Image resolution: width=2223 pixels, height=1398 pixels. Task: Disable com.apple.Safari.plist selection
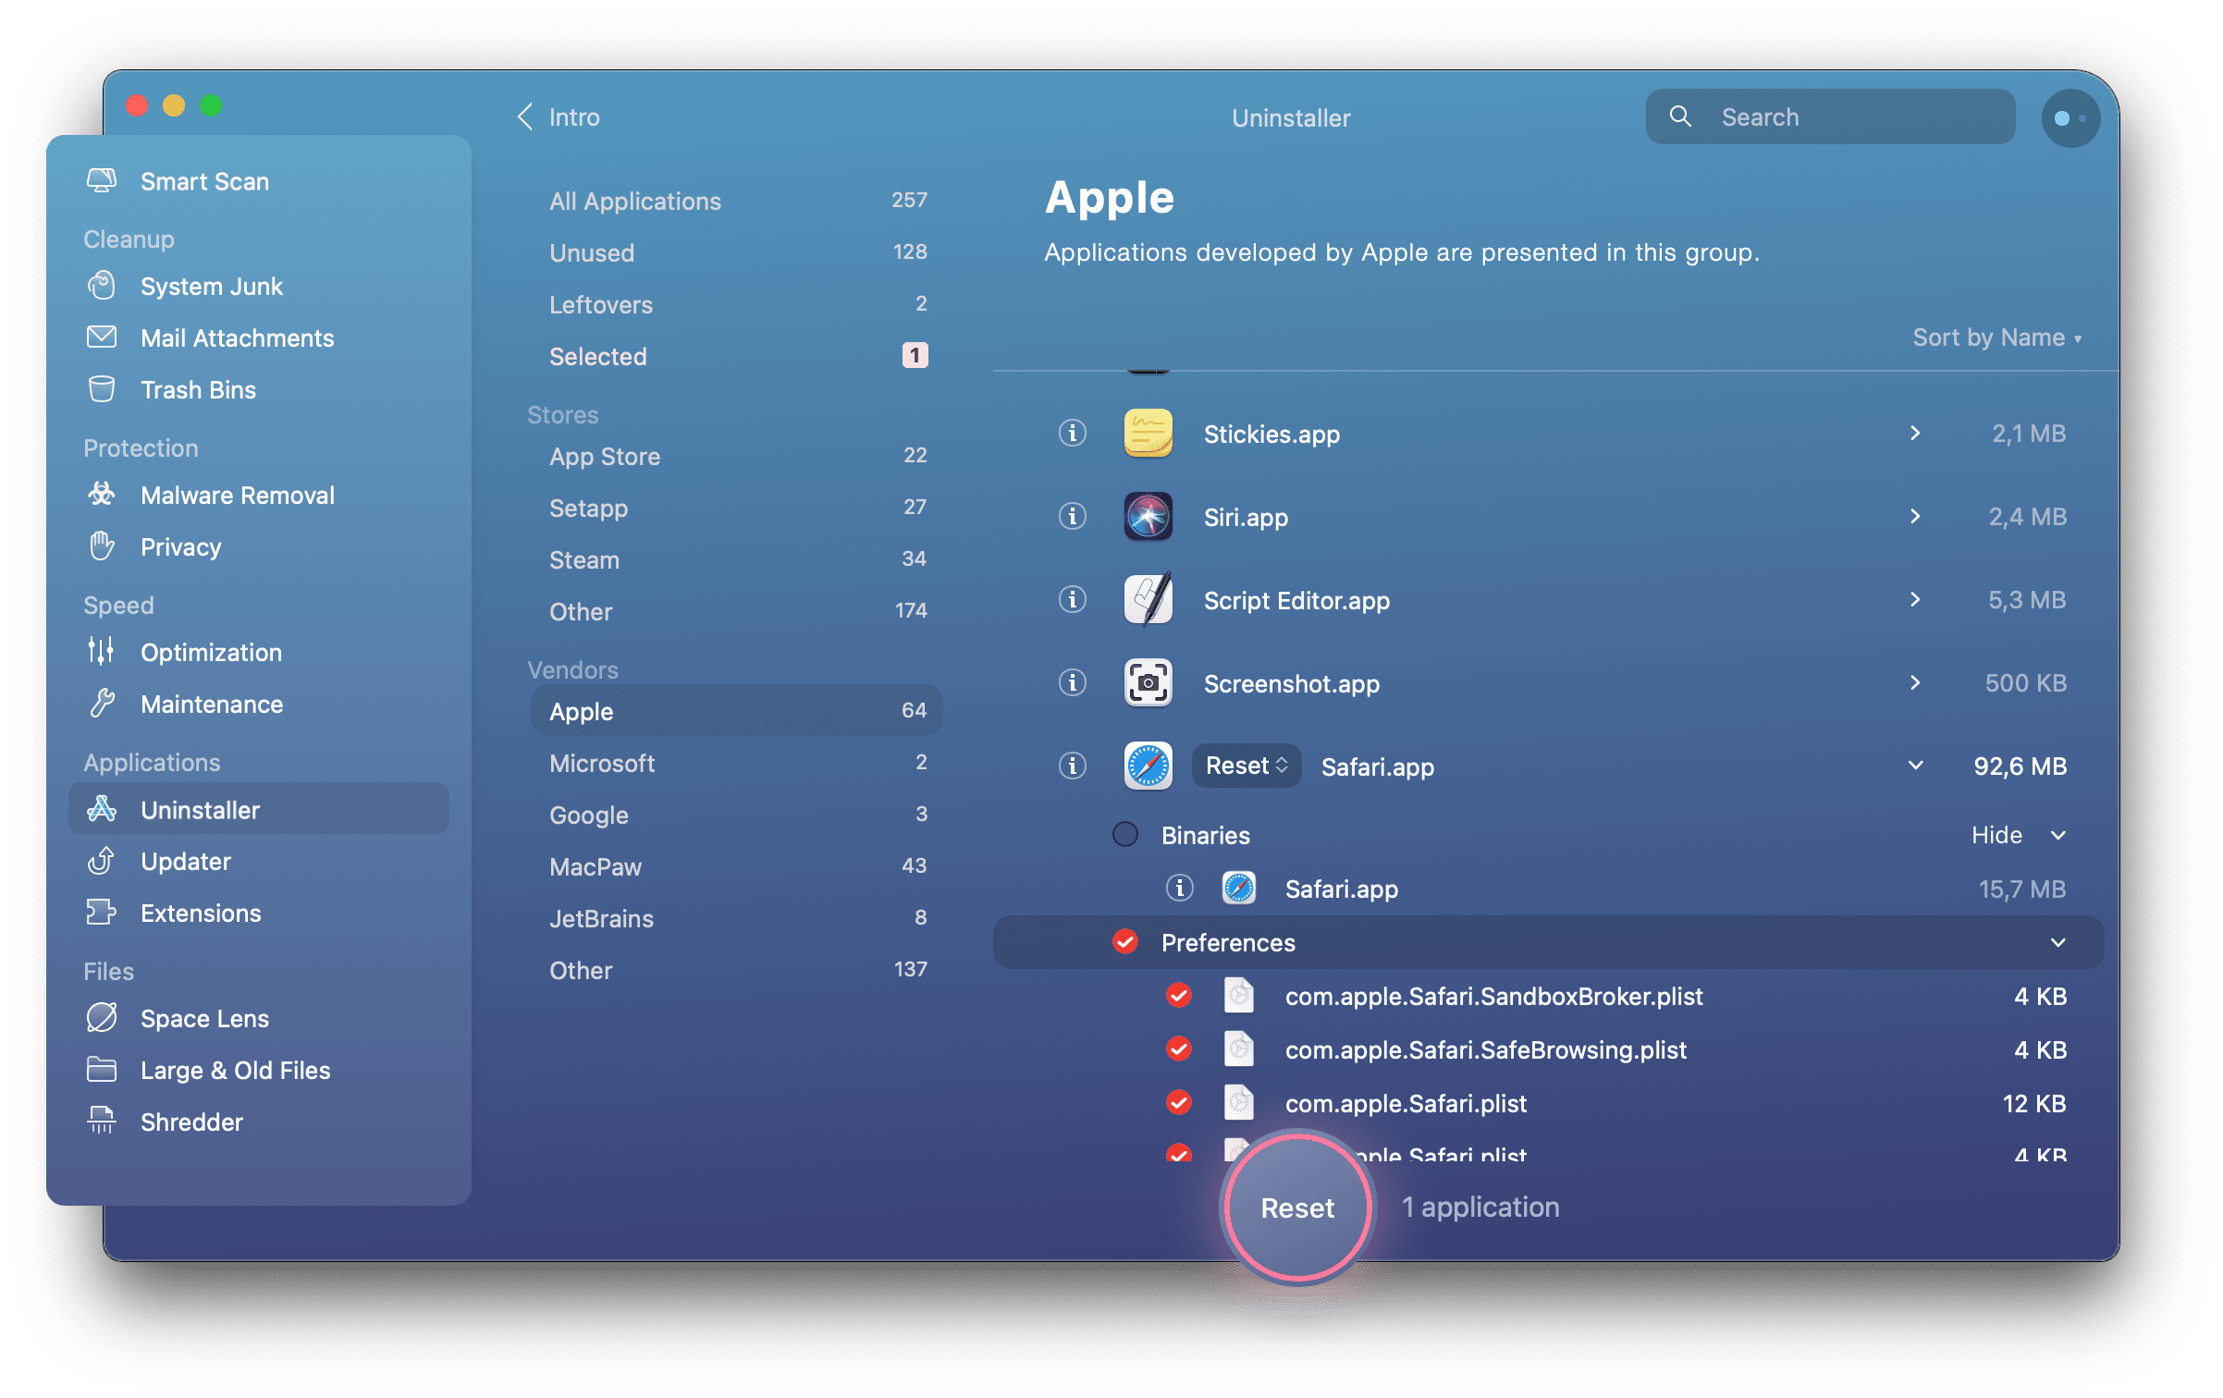1176,1103
